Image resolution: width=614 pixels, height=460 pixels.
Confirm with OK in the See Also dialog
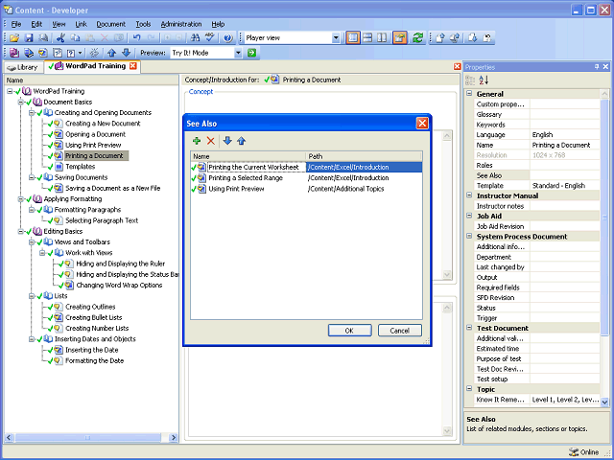[x=349, y=331]
